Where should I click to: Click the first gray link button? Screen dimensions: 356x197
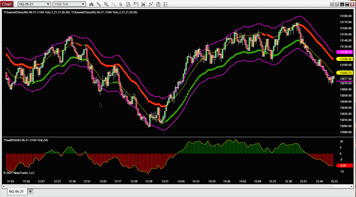[x=332, y=4]
